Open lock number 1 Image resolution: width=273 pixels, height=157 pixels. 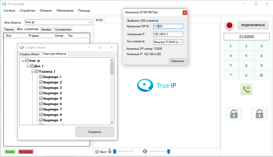click(234, 114)
